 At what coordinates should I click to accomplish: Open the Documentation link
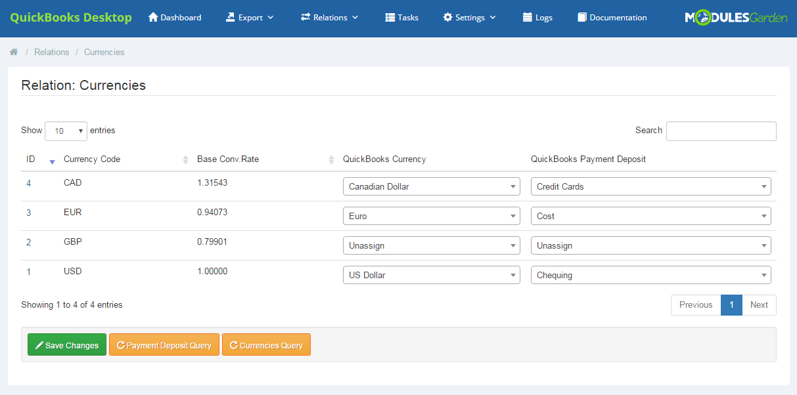point(612,18)
